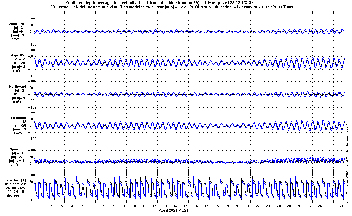The image size is (352, 216).
Task: Click day 7 on the date axis
Action: (103, 206)
